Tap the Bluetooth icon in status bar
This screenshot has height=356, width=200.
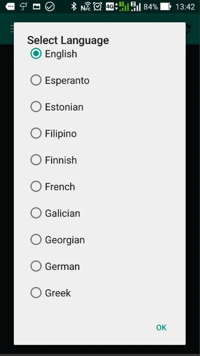[73, 6]
